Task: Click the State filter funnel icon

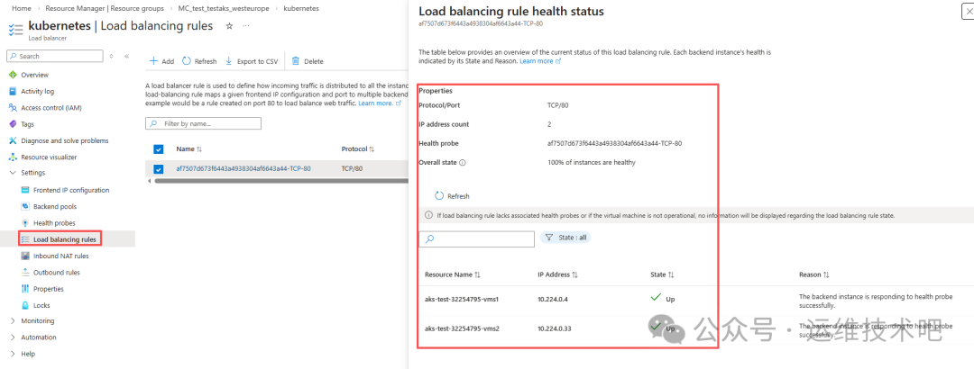Action: click(x=549, y=238)
